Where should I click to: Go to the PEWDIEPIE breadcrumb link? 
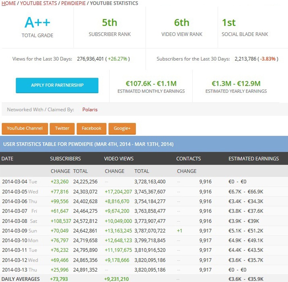point(73,3)
